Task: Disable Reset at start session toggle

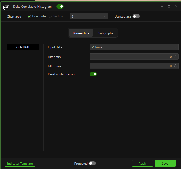Action: click(x=93, y=74)
